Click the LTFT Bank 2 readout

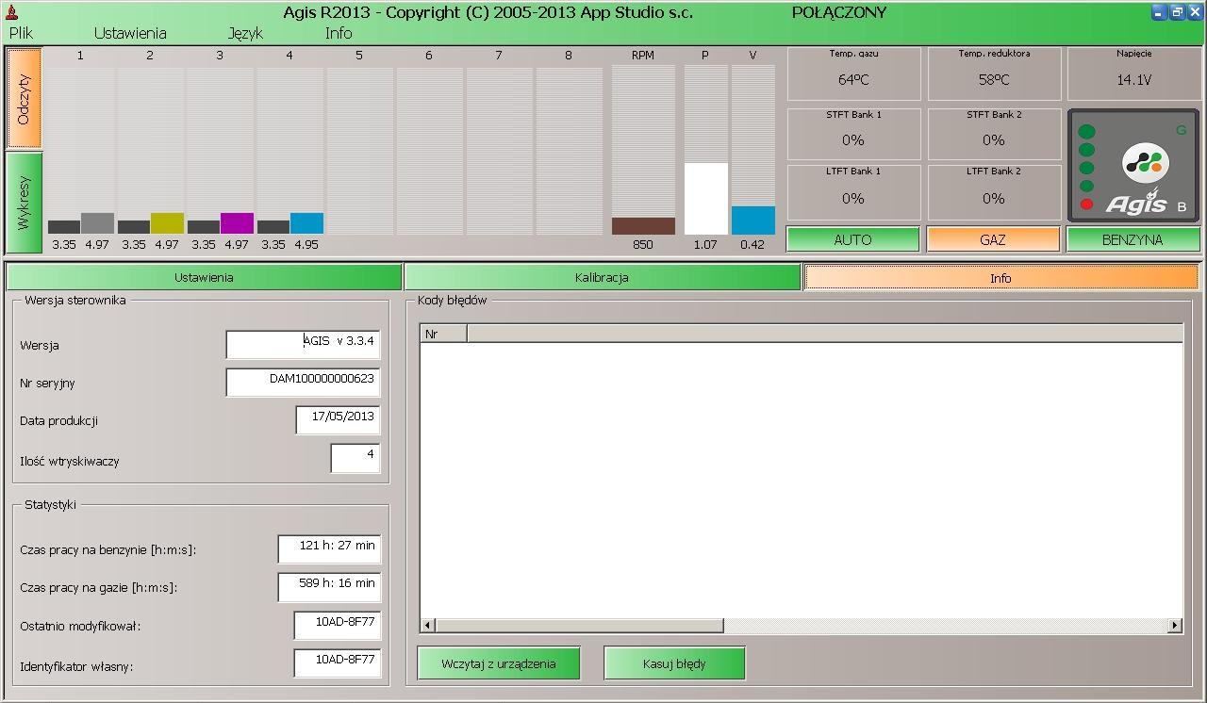pyautogui.click(x=994, y=192)
